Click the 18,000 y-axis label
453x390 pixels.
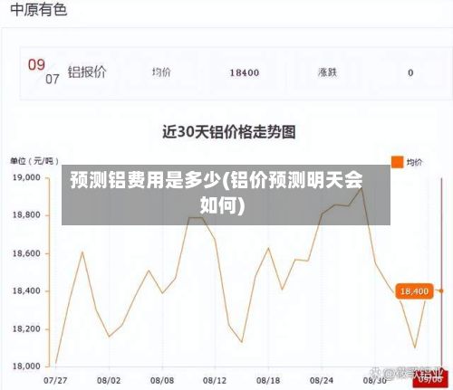tap(26, 366)
